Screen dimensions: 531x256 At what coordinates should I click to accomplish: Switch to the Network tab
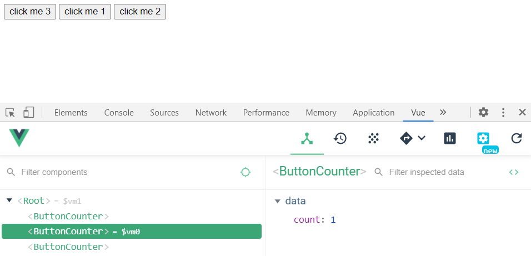211,113
